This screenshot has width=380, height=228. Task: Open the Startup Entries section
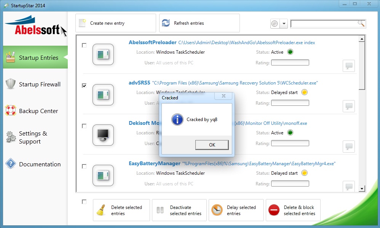tap(35, 57)
